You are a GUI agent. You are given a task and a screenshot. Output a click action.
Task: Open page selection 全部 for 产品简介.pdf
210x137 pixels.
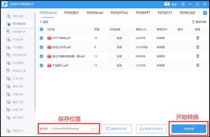click(119, 65)
